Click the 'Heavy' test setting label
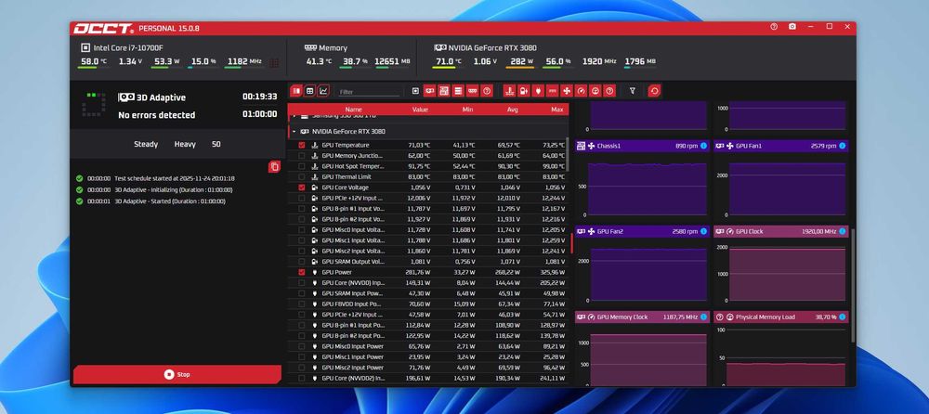929x414 pixels. point(185,144)
